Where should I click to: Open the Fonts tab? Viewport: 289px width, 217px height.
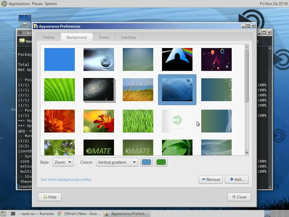point(104,37)
